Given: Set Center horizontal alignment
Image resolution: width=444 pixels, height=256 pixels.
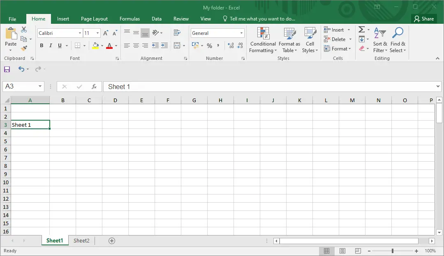Looking at the screenshot, I should click(136, 46).
